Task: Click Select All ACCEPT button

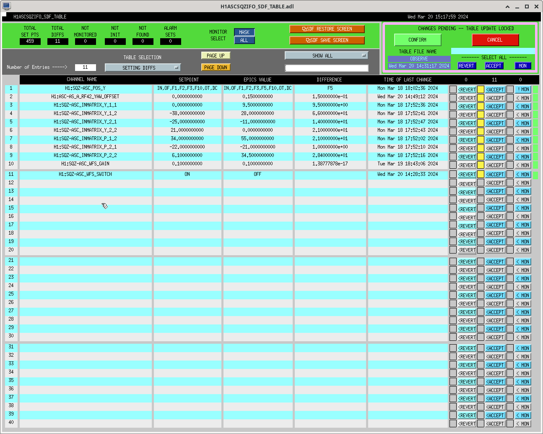Action: pos(494,66)
